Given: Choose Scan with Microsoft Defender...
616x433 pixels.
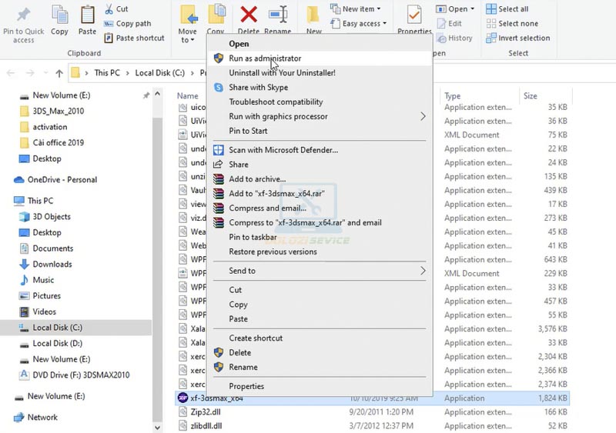Looking at the screenshot, I should (x=320, y=150).
